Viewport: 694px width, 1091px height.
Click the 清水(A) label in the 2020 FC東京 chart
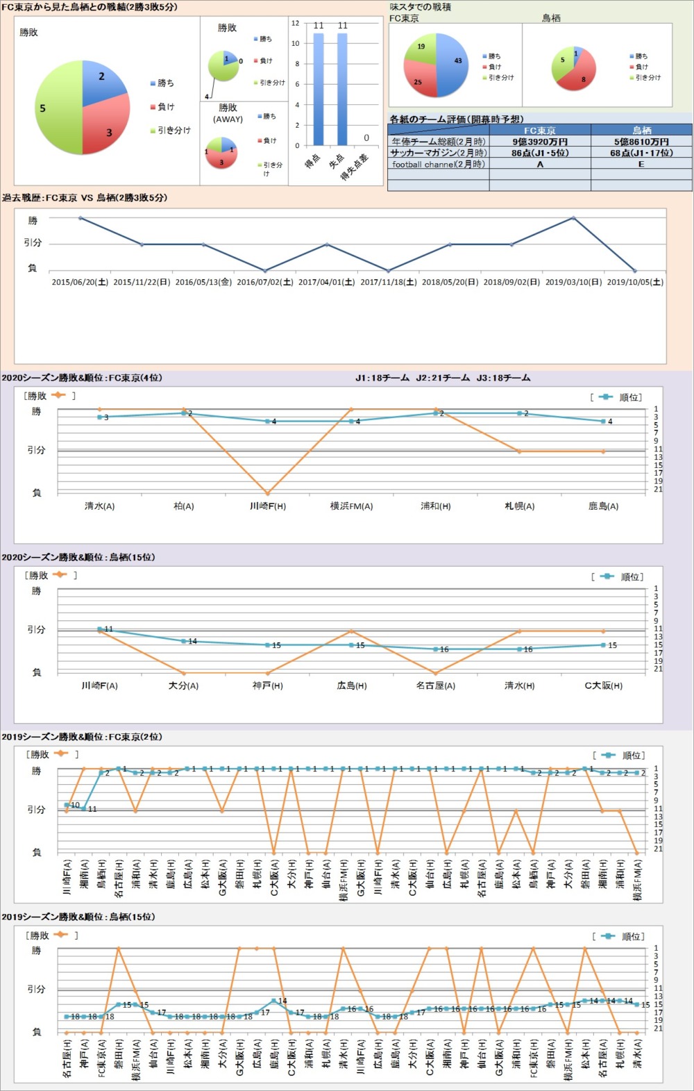click(x=99, y=506)
